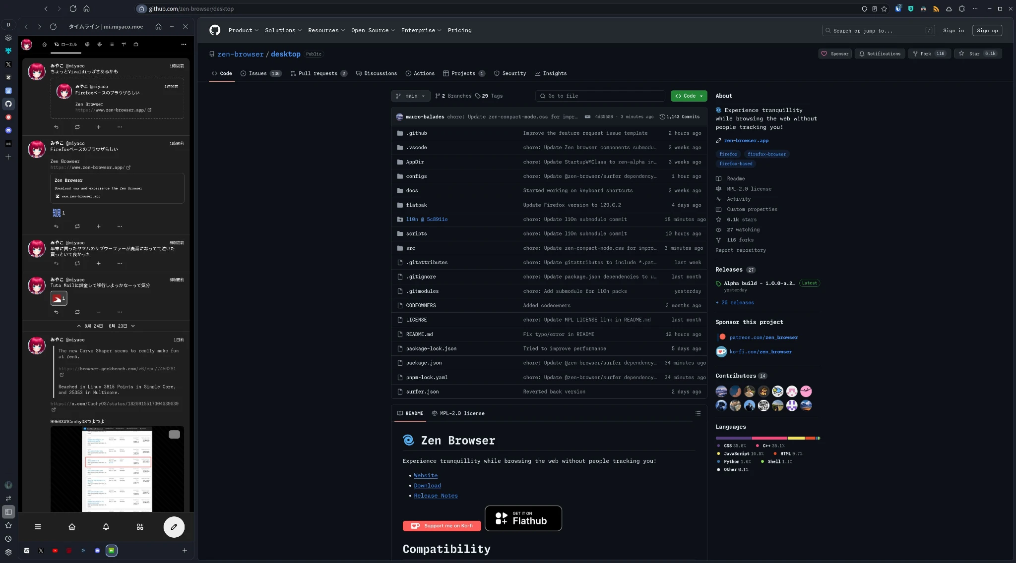Toggle the README outline list icon

coord(698,413)
